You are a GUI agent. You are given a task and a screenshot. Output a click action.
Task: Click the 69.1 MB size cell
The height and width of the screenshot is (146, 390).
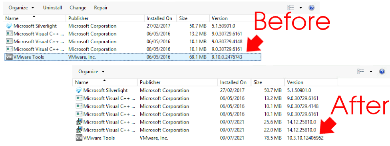(x=197, y=57)
